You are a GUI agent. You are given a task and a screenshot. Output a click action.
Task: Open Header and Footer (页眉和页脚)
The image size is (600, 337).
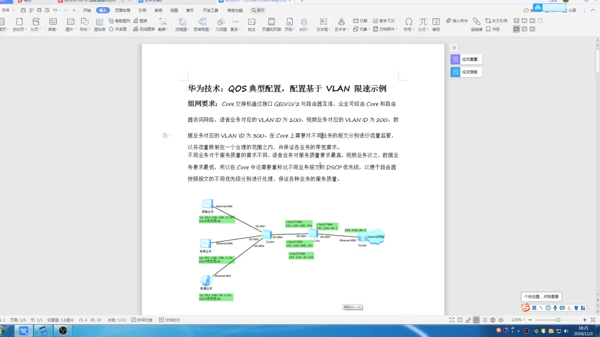click(272, 25)
